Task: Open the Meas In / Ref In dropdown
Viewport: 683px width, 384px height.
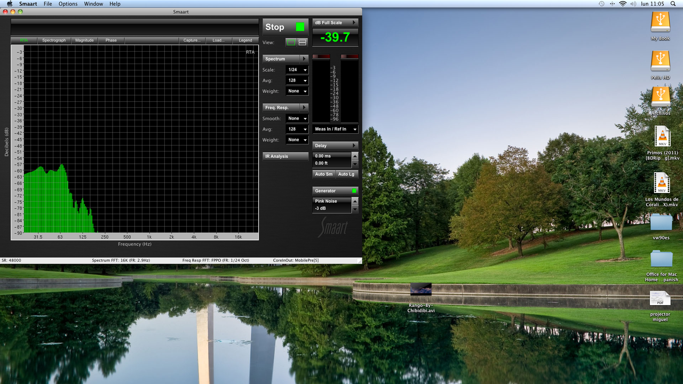Action: [x=335, y=129]
